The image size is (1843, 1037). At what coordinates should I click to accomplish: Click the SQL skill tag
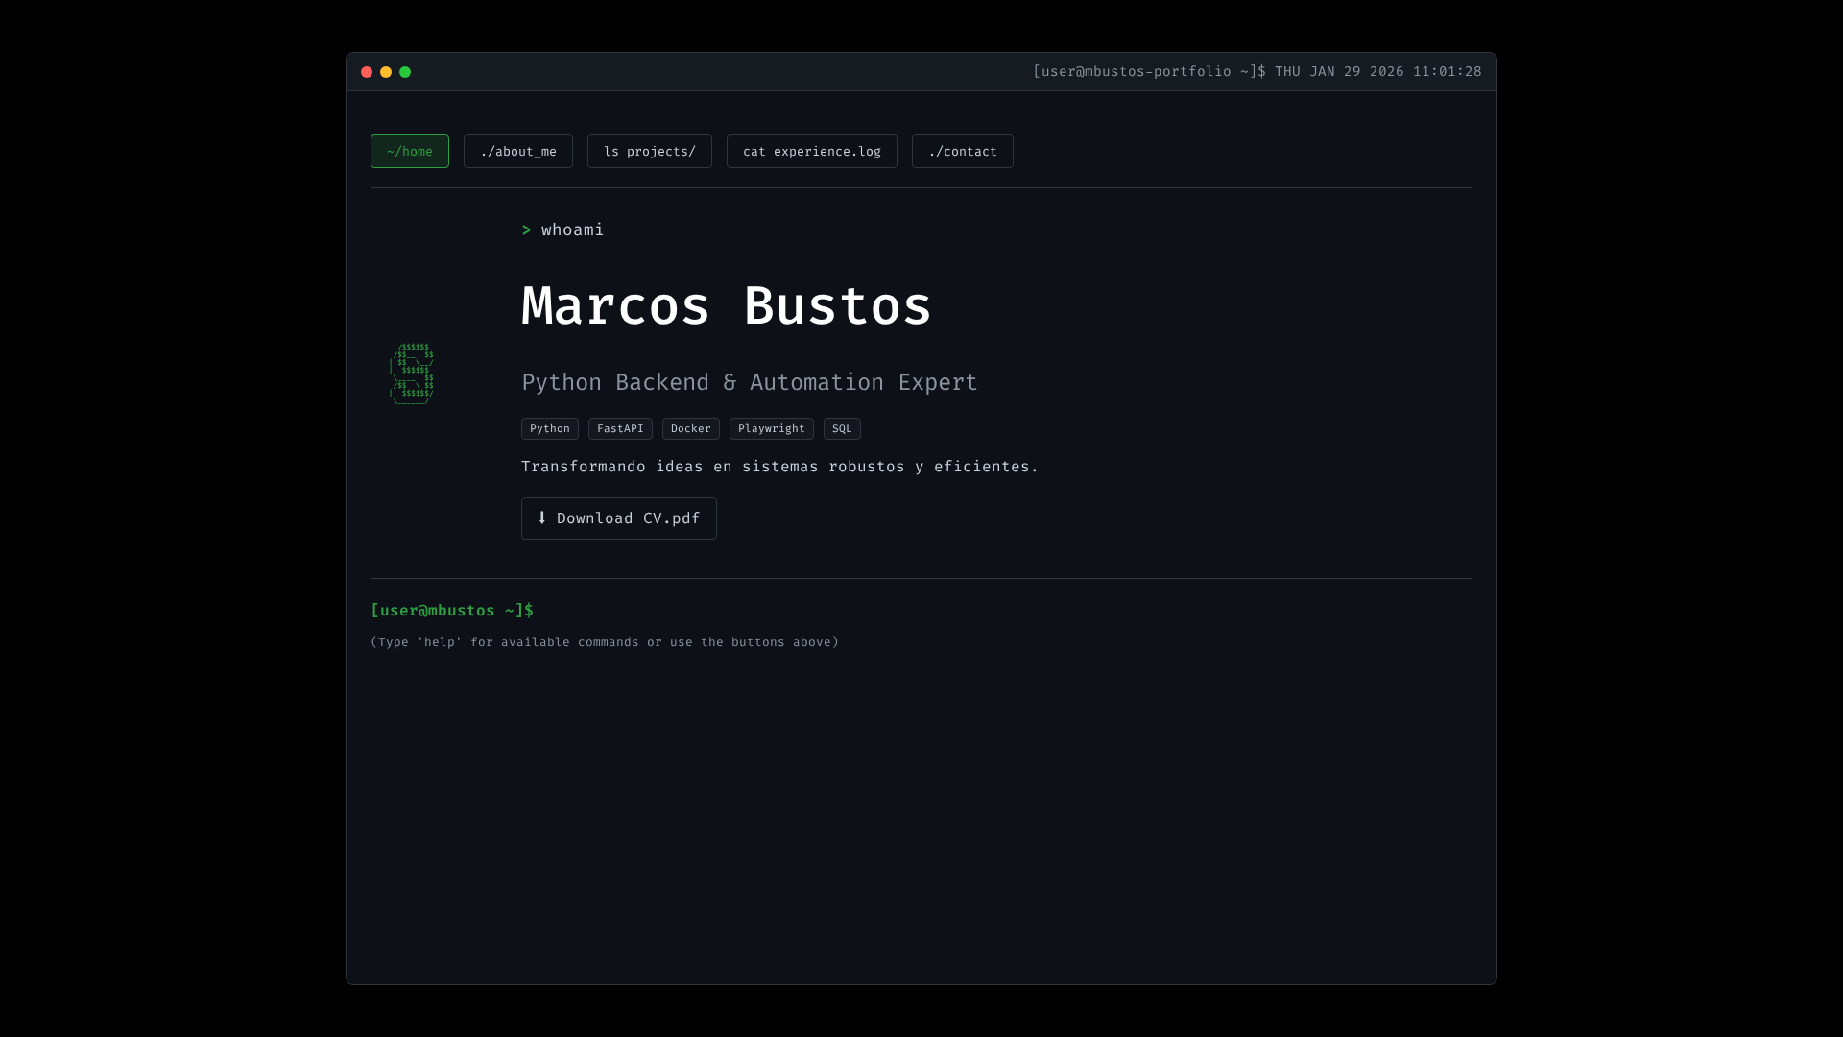[842, 428]
